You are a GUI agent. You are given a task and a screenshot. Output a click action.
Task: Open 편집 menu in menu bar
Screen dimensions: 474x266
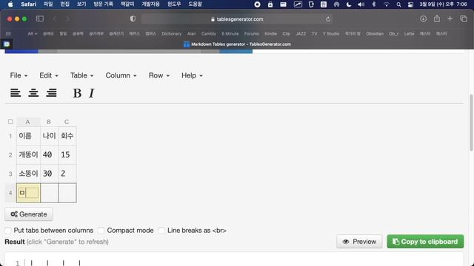pyautogui.click(x=64, y=4)
